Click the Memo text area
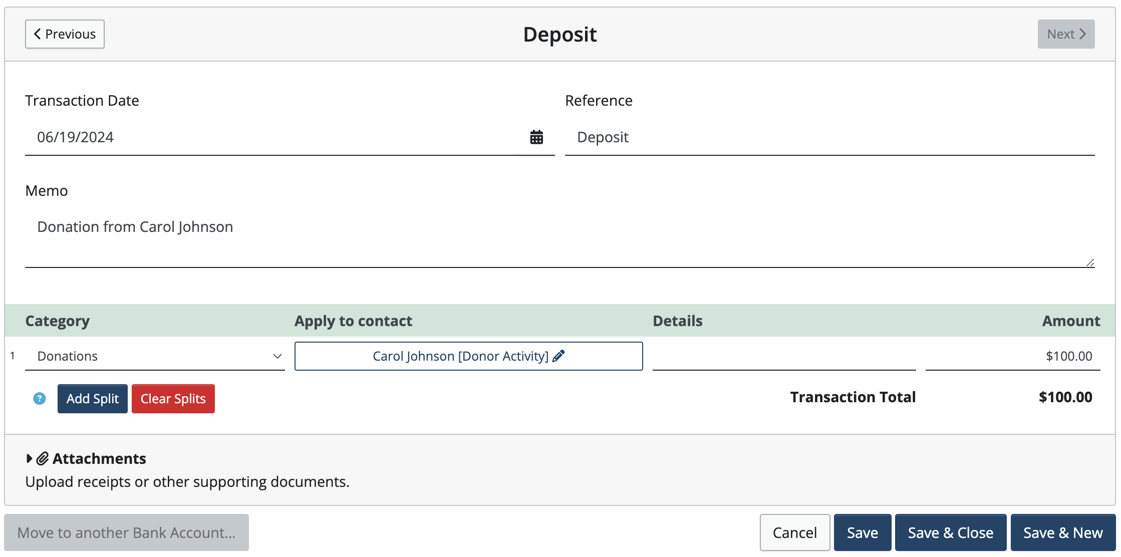Image resolution: width=1121 pixels, height=557 pixels. point(559,238)
